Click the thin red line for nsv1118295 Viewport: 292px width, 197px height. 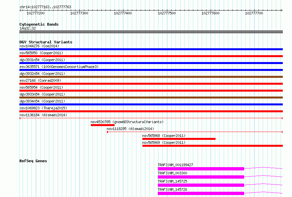click(x=195, y=132)
